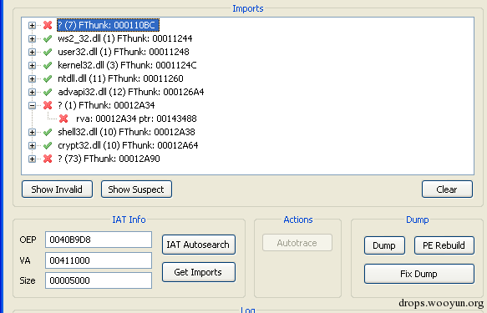Click red X icon of FThunk 00012A34 row
Screen dimensions: 487x313
pos(48,105)
